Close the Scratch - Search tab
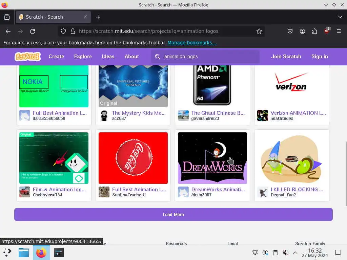The image size is (347, 260). point(85,17)
